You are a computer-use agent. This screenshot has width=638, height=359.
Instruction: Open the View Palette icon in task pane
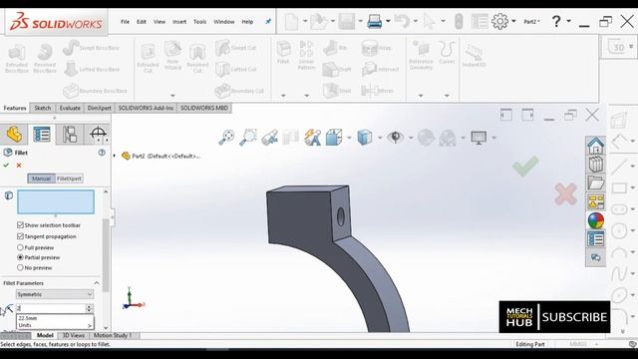point(596,201)
